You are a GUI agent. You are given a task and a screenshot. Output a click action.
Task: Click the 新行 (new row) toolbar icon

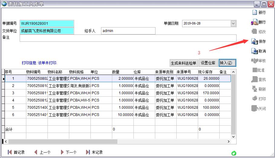point(254,12)
